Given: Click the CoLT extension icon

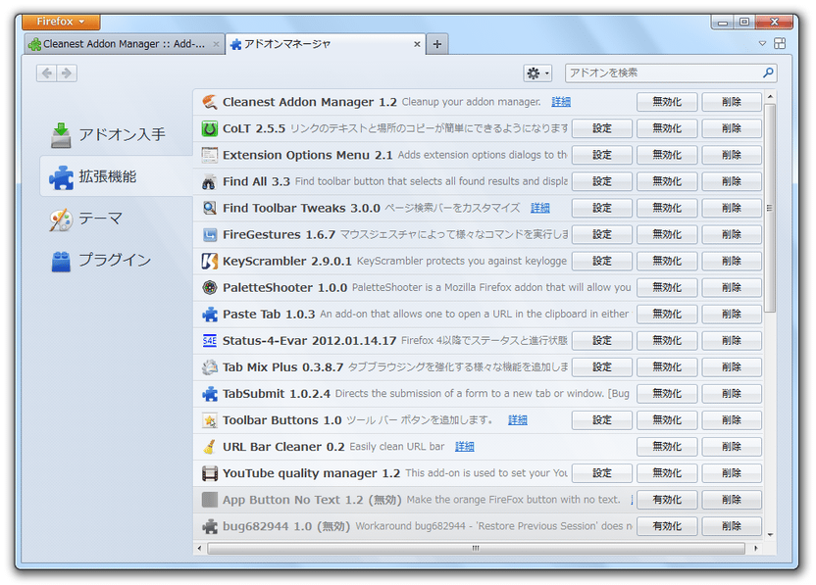Looking at the screenshot, I should 210,128.
